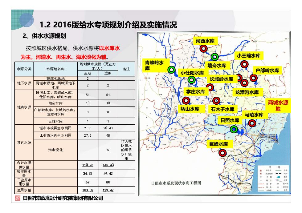This screenshot has width=302, height=213.
Task: Click the red company logo at the slide footer
Action: coord(18,198)
